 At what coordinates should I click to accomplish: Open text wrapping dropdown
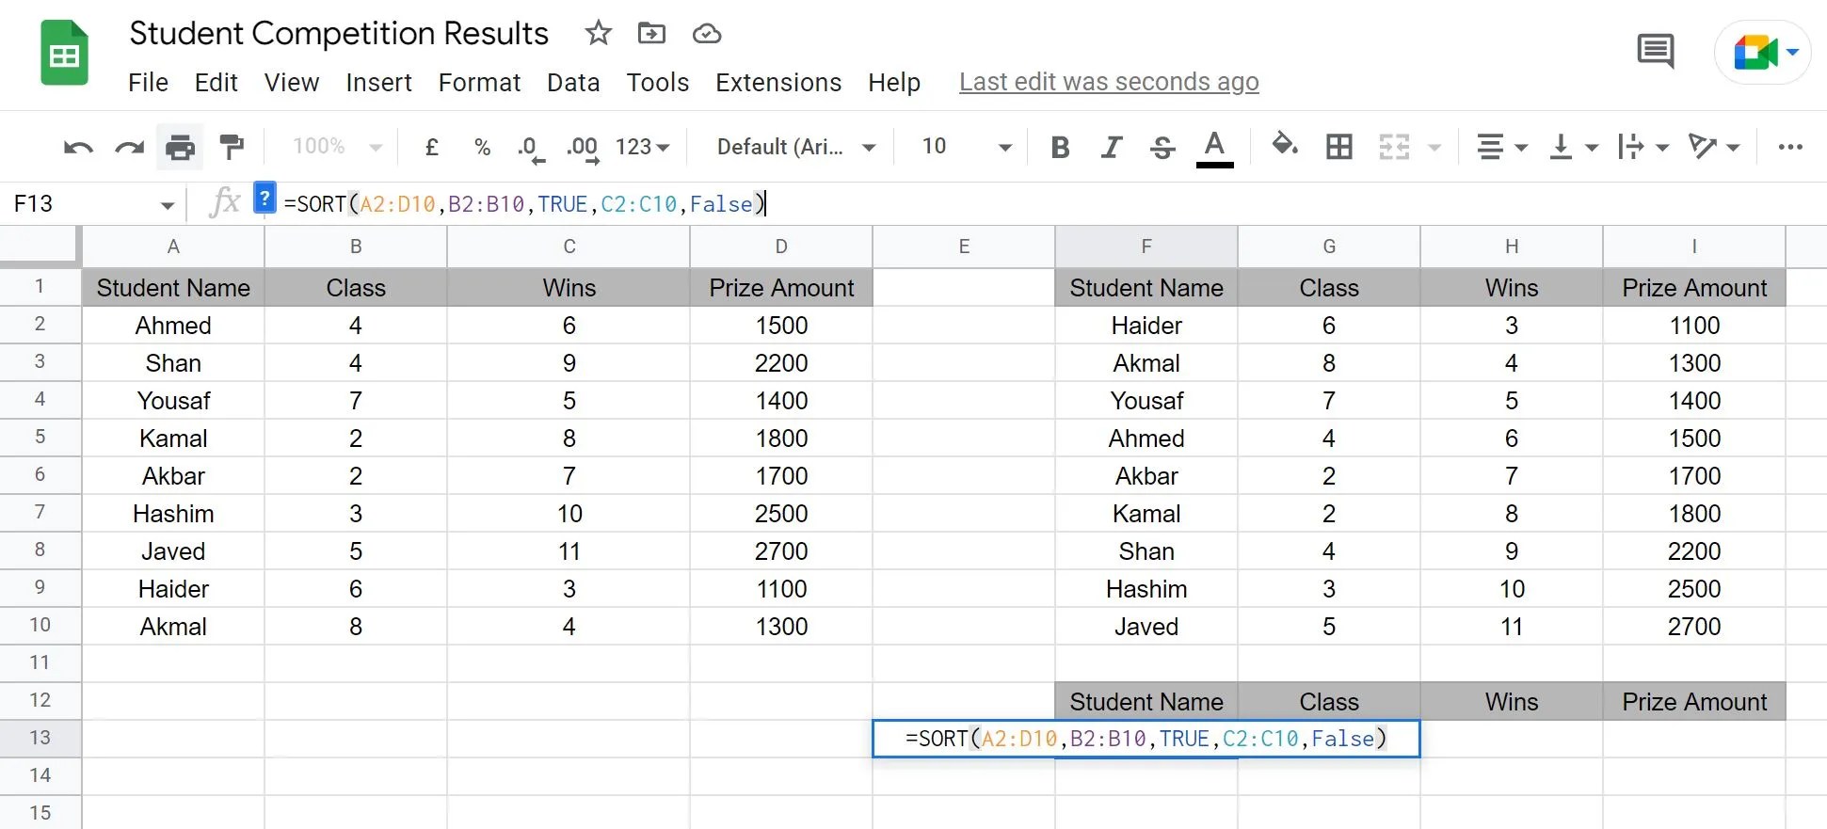point(1643,147)
